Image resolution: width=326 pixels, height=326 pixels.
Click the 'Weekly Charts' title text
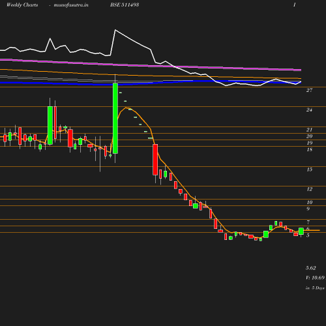22,5
